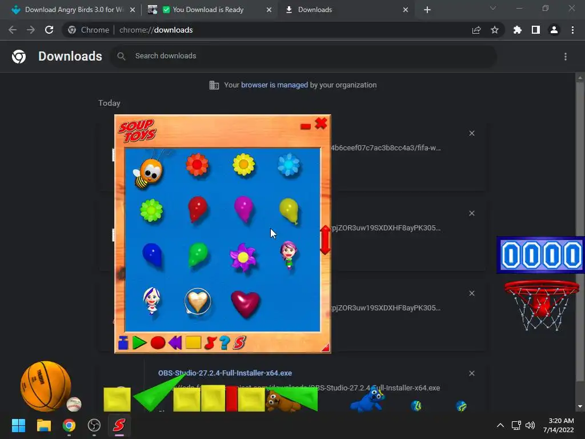This screenshot has width=585, height=439.
Task: Close the Soup Toys toy box
Action: [321, 123]
